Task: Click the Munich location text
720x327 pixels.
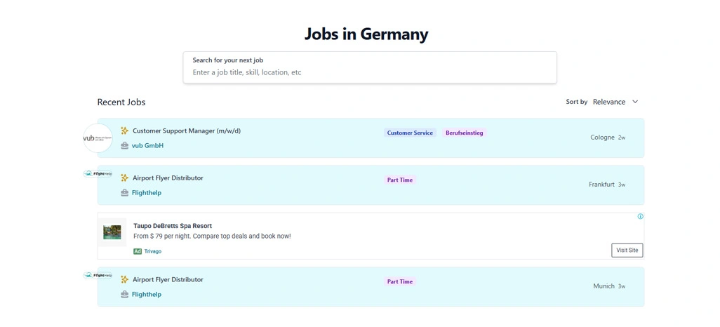Action: (x=604, y=286)
